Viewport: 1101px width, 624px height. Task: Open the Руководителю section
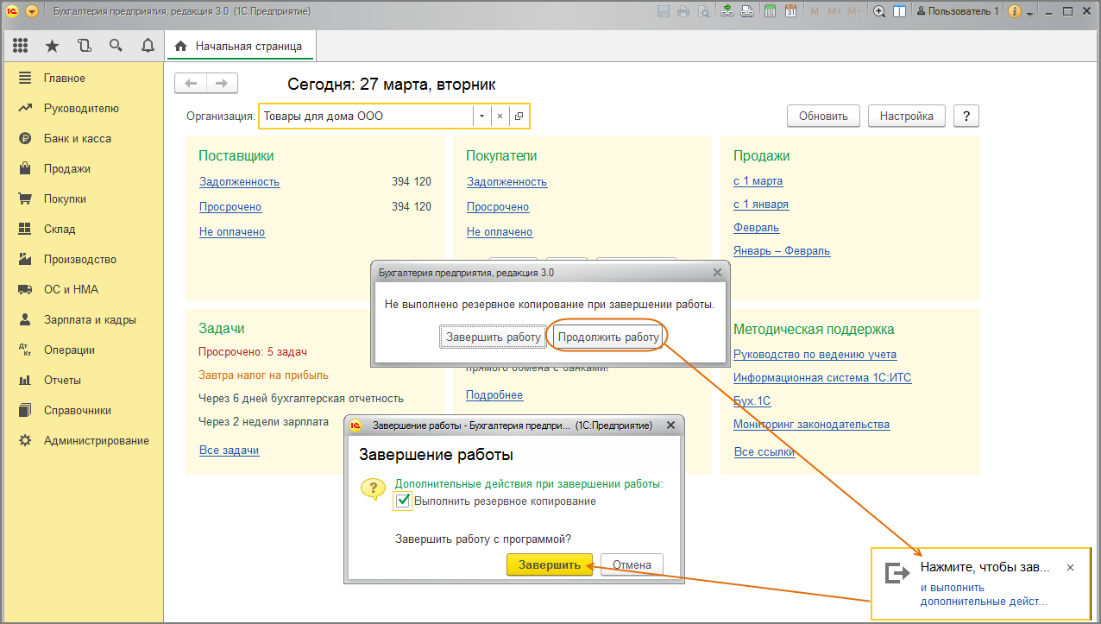[x=82, y=108]
